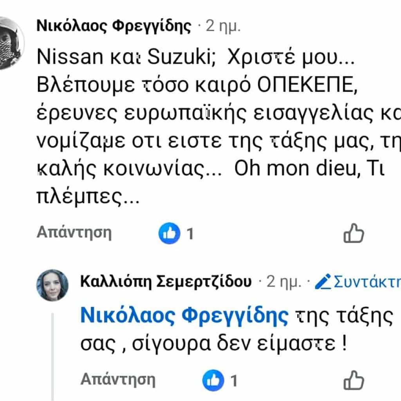Click the pencil icon beside Συντάκτης
This screenshot has height=401, width=401.
(x=323, y=282)
